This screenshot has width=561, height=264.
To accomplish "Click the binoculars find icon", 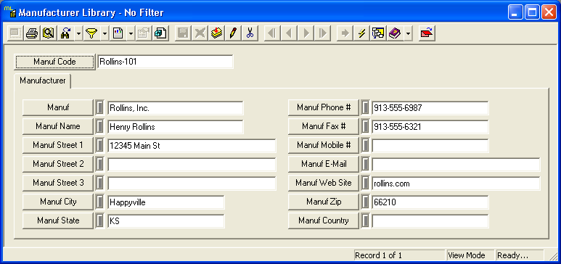I will (66, 33).
